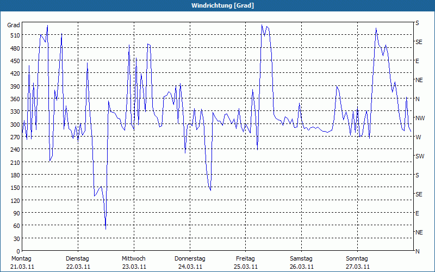Select the "Freitag" day label
The height and width of the screenshot is (272, 435).
click(246, 259)
